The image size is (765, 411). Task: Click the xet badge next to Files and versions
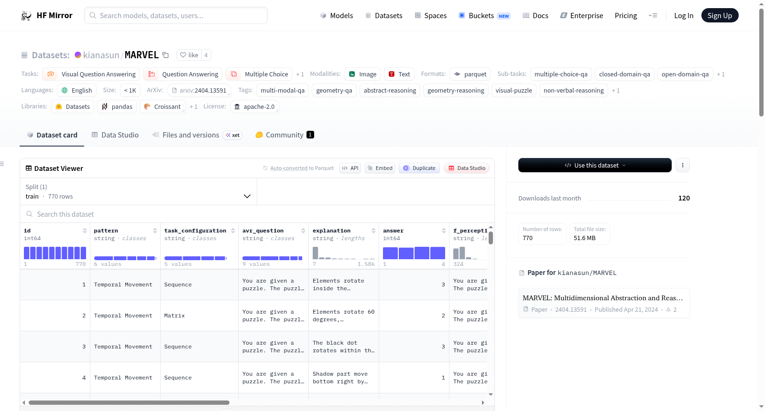[x=233, y=135]
